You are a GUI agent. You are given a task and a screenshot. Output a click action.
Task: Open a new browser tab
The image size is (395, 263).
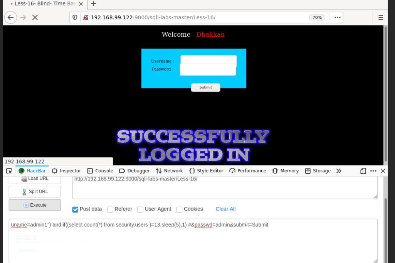pyautogui.click(x=94, y=3)
